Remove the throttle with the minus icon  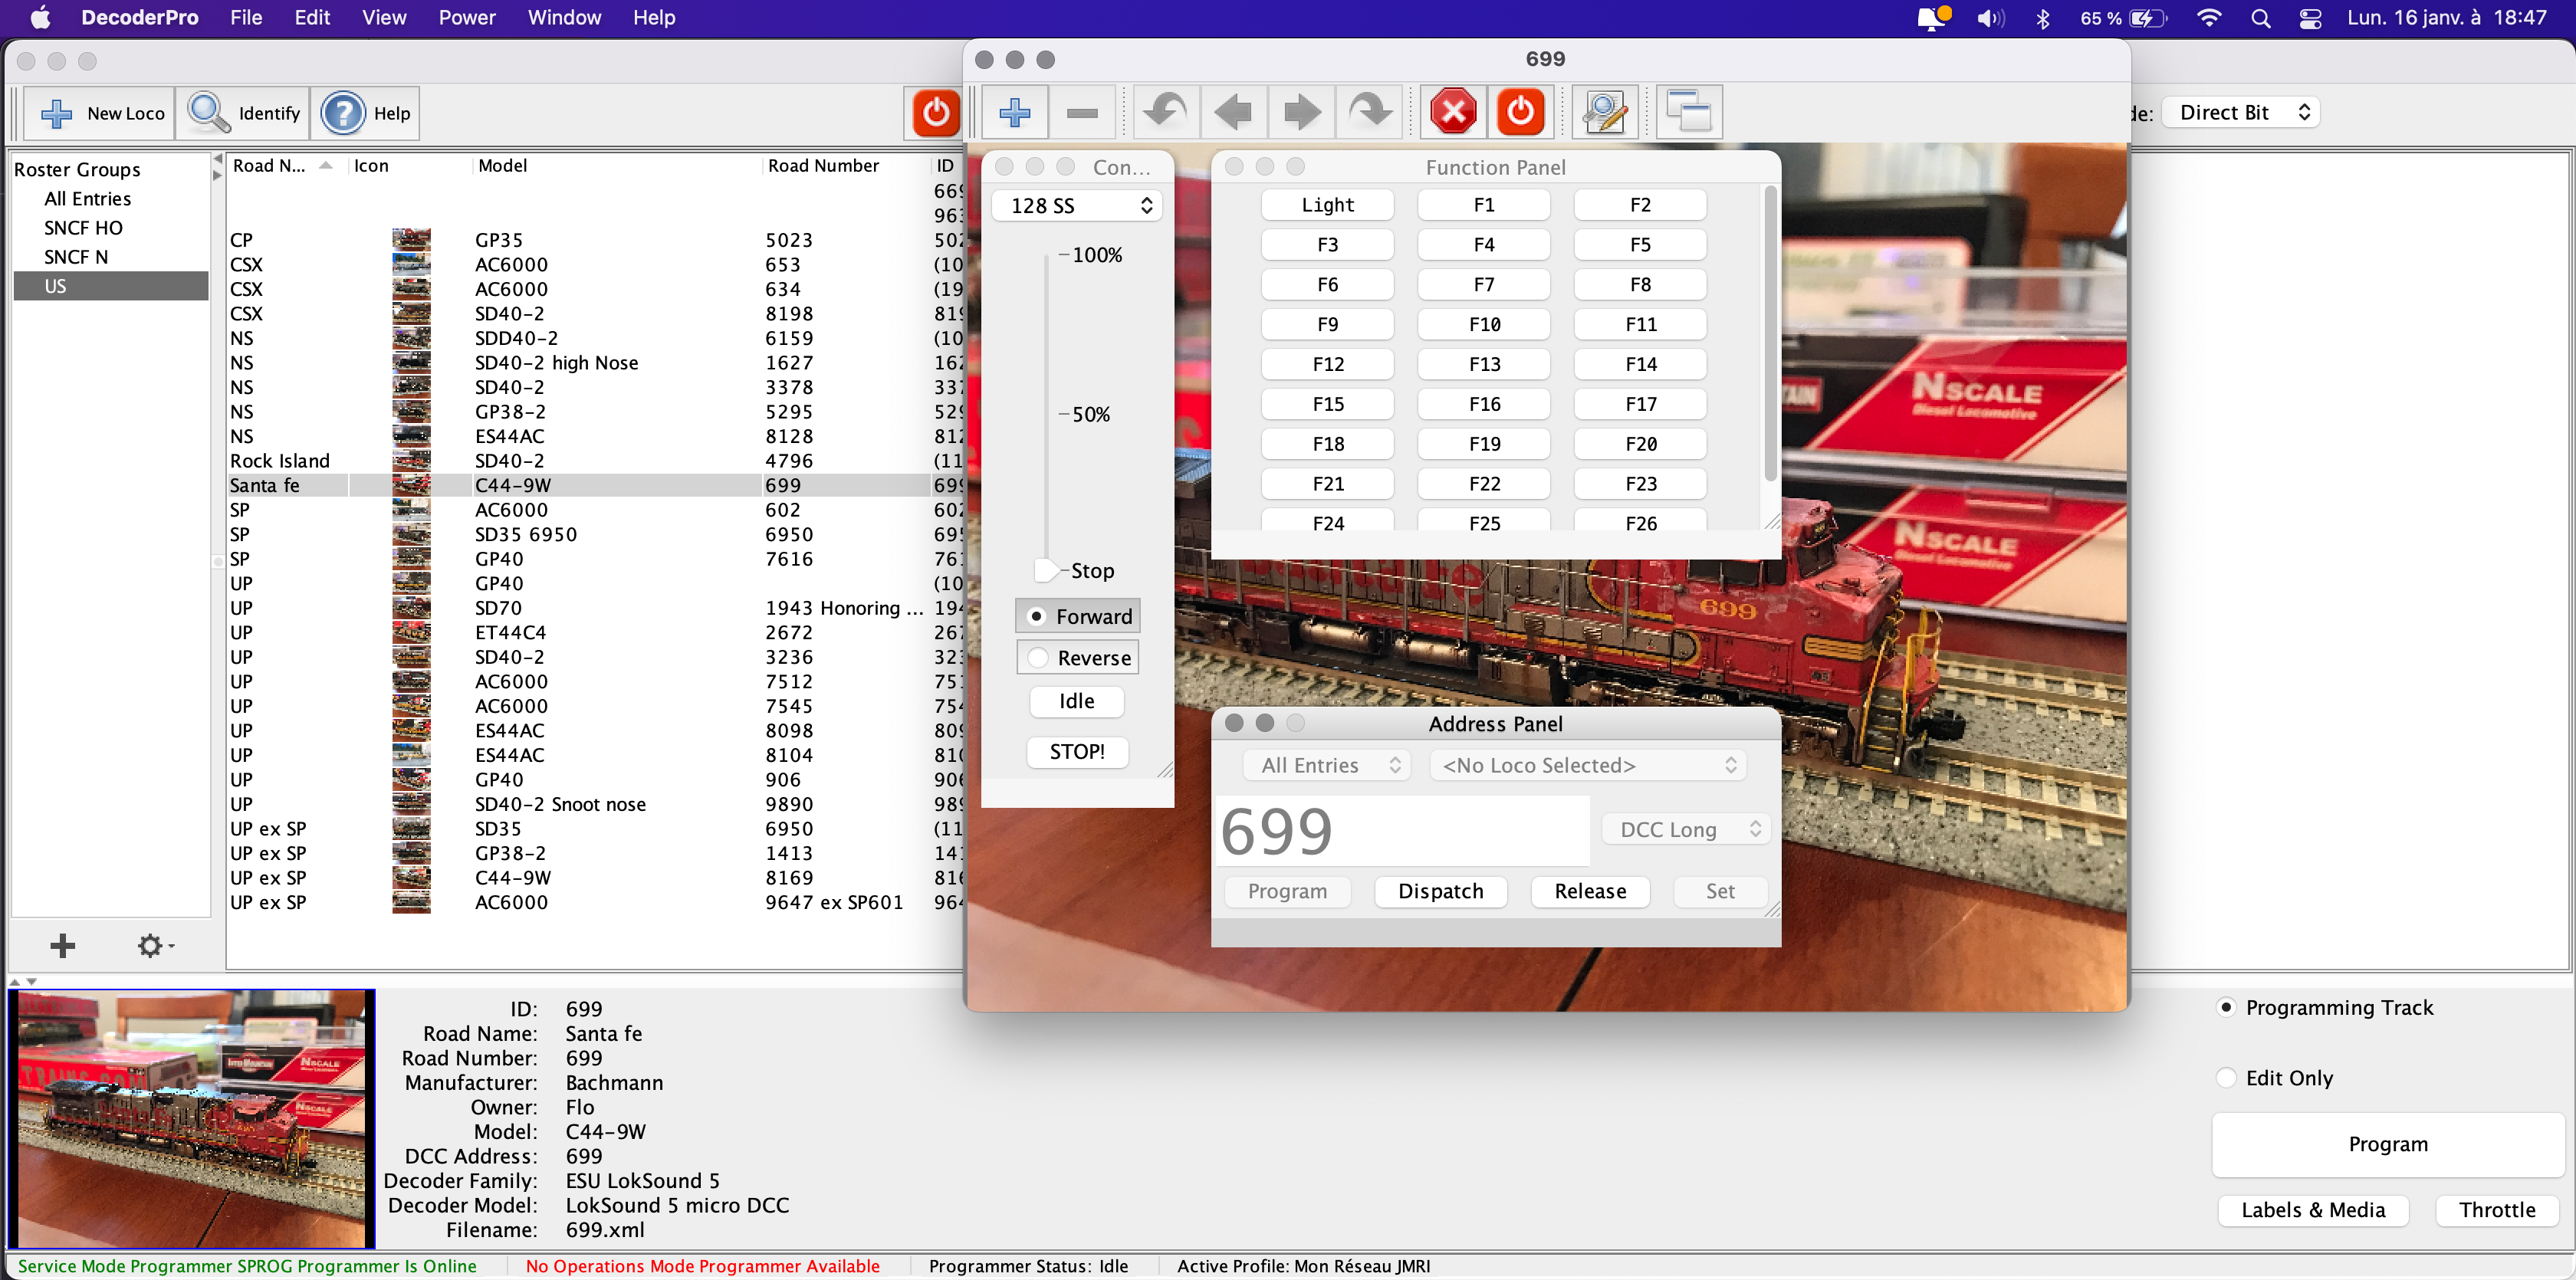click(1082, 112)
